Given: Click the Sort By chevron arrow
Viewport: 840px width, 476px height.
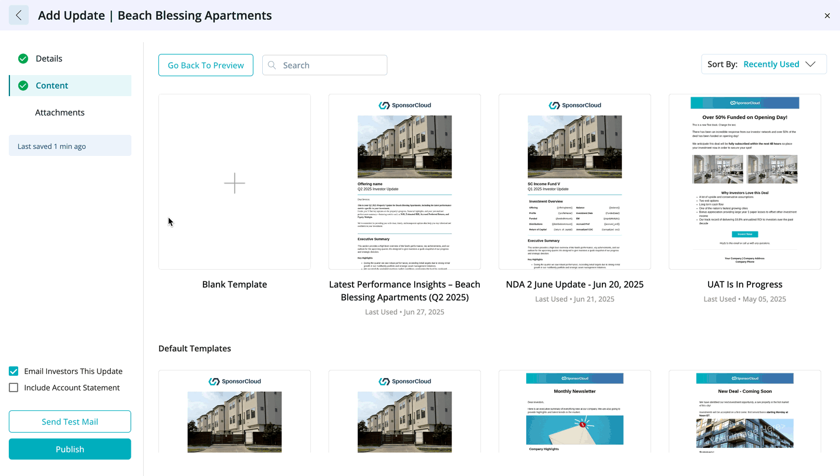Looking at the screenshot, I should point(811,64).
